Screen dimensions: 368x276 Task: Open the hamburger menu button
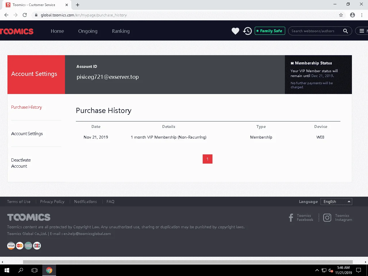tap(362, 31)
